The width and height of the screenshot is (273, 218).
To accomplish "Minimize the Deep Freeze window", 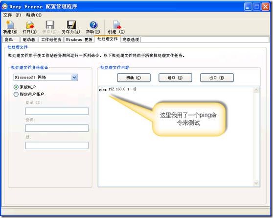I will (x=248, y=7).
